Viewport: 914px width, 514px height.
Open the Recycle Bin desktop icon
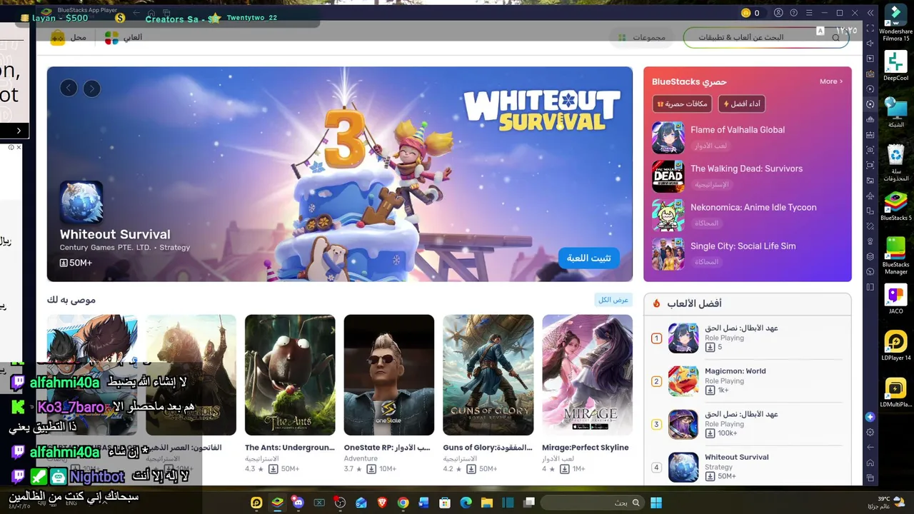(895, 162)
